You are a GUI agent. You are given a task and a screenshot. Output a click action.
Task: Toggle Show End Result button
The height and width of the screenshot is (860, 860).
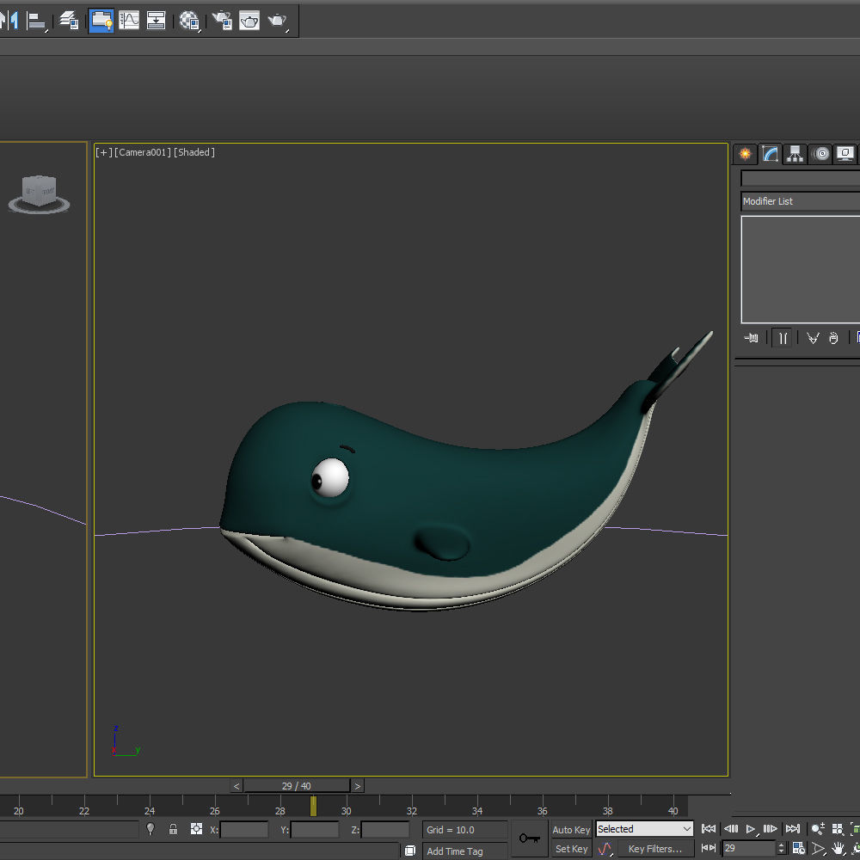(x=783, y=338)
